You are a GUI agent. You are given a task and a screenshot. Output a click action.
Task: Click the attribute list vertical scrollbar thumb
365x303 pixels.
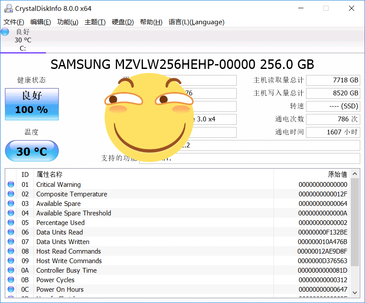(x=355, y=222)
